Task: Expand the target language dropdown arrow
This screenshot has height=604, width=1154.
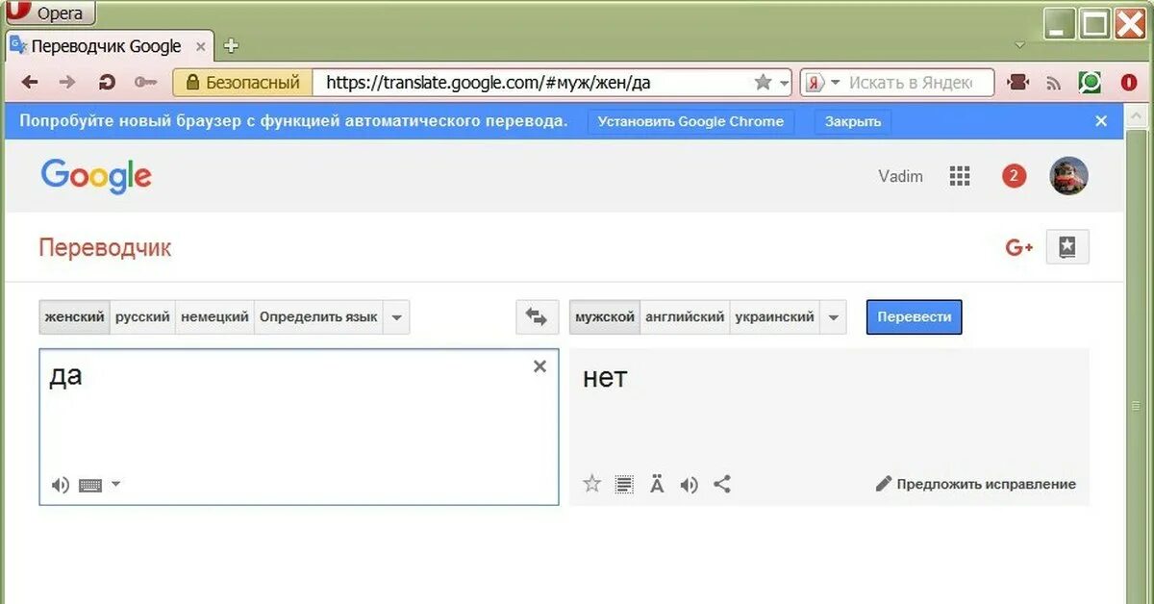Action: 833,317
